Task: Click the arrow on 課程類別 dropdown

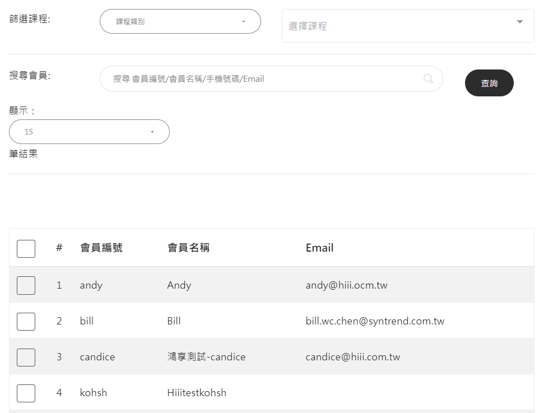Action: click(243, 22)
